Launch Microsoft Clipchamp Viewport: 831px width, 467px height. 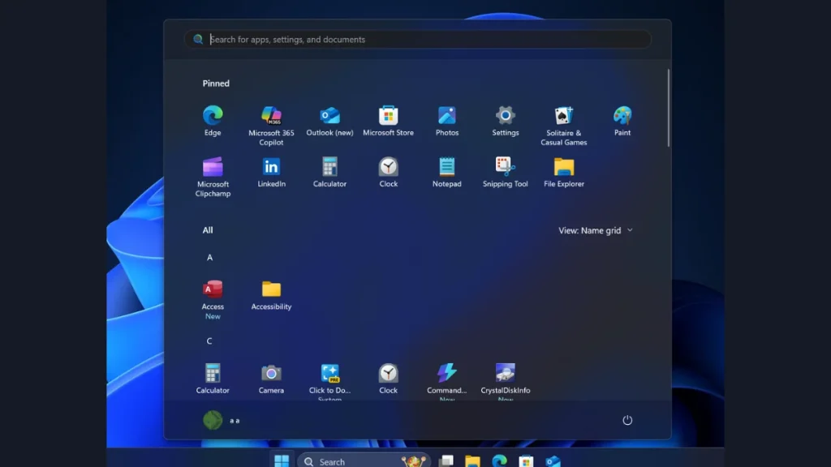(x=213, y=178)
